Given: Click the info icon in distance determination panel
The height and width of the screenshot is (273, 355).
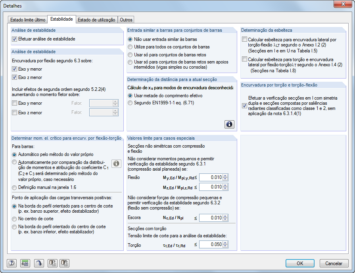Looking at the screenshot, I should click(229, 124).
